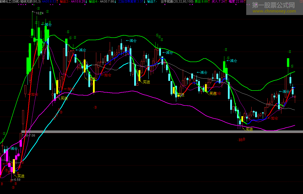Viewport: 303px width, 194px height.
Task: Select the 氯碱化工(日线) chart title
Action: [x=10, y=2]
